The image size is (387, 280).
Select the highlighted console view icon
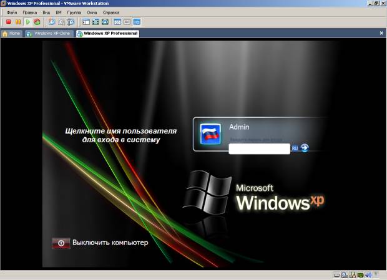click(x=137, y=22)
